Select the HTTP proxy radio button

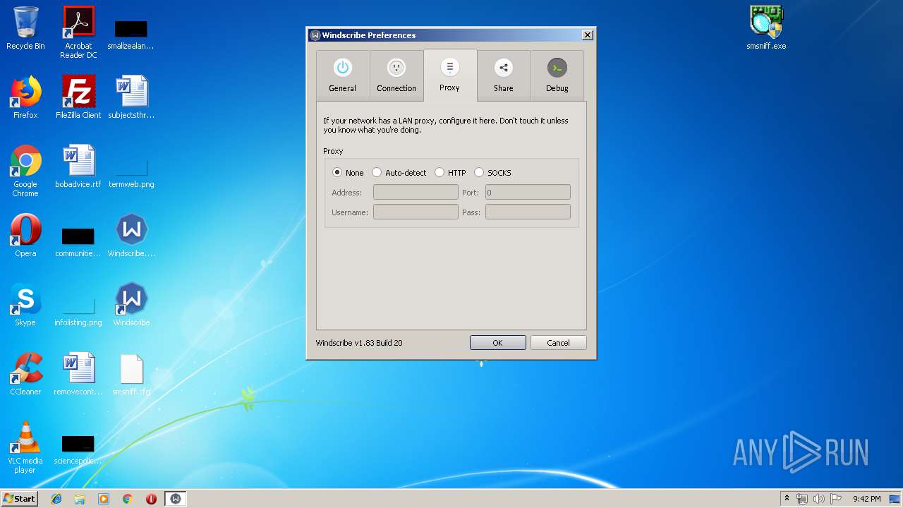[450, 172]
